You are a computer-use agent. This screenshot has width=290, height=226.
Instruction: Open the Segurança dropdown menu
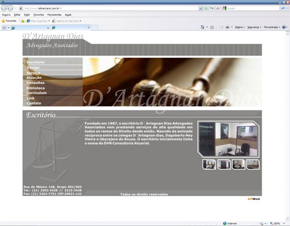(254, 27)
